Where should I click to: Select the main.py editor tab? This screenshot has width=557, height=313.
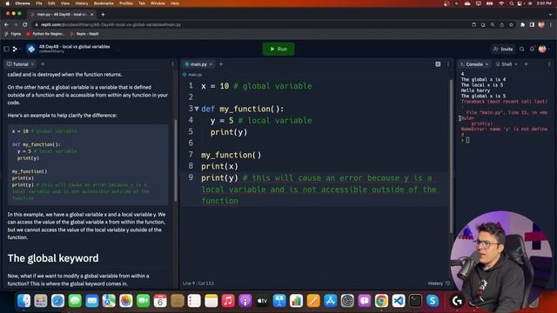tap(196, 64)
